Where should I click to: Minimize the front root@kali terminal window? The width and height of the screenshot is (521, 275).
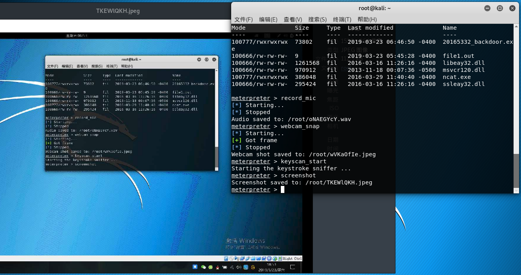click(x=487, y=8)
